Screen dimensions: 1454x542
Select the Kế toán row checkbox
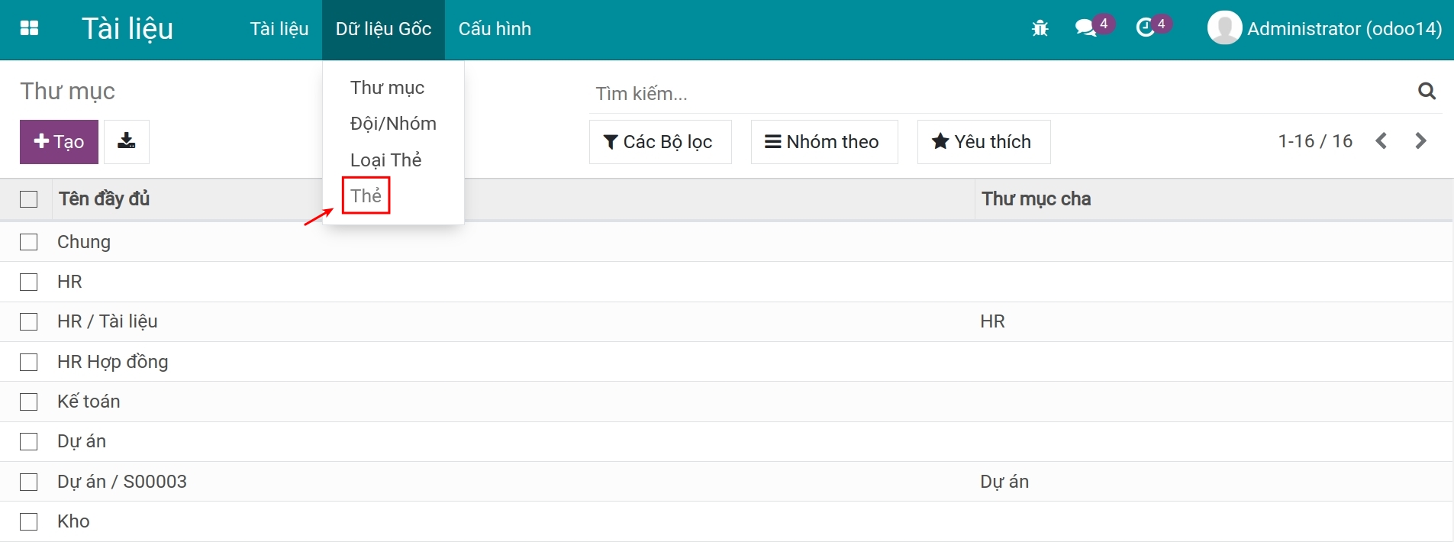pyautogui.click(x=29, y=402)
